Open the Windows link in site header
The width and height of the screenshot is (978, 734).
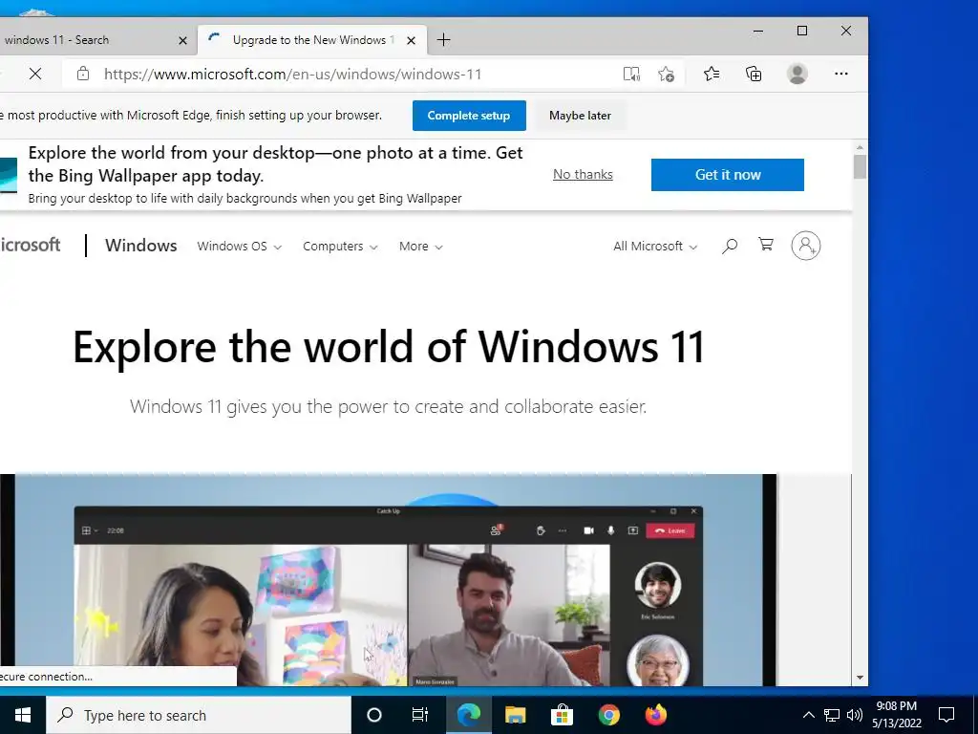point(141,246)
